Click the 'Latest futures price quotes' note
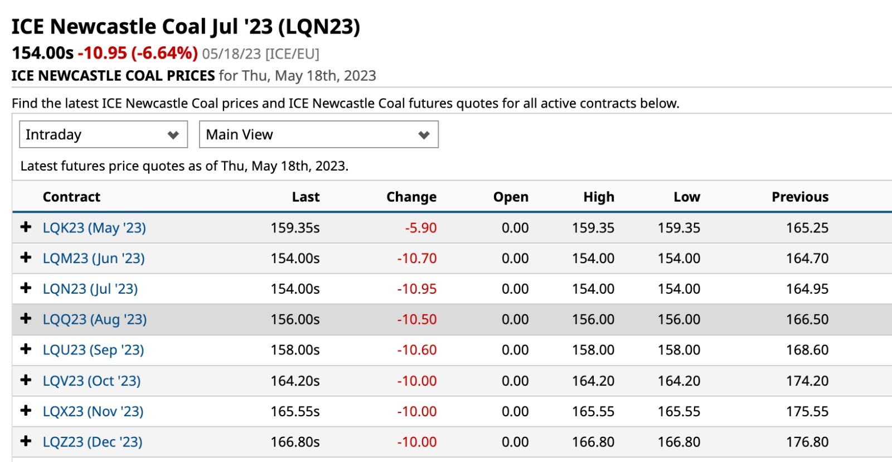 pos(185,166)
